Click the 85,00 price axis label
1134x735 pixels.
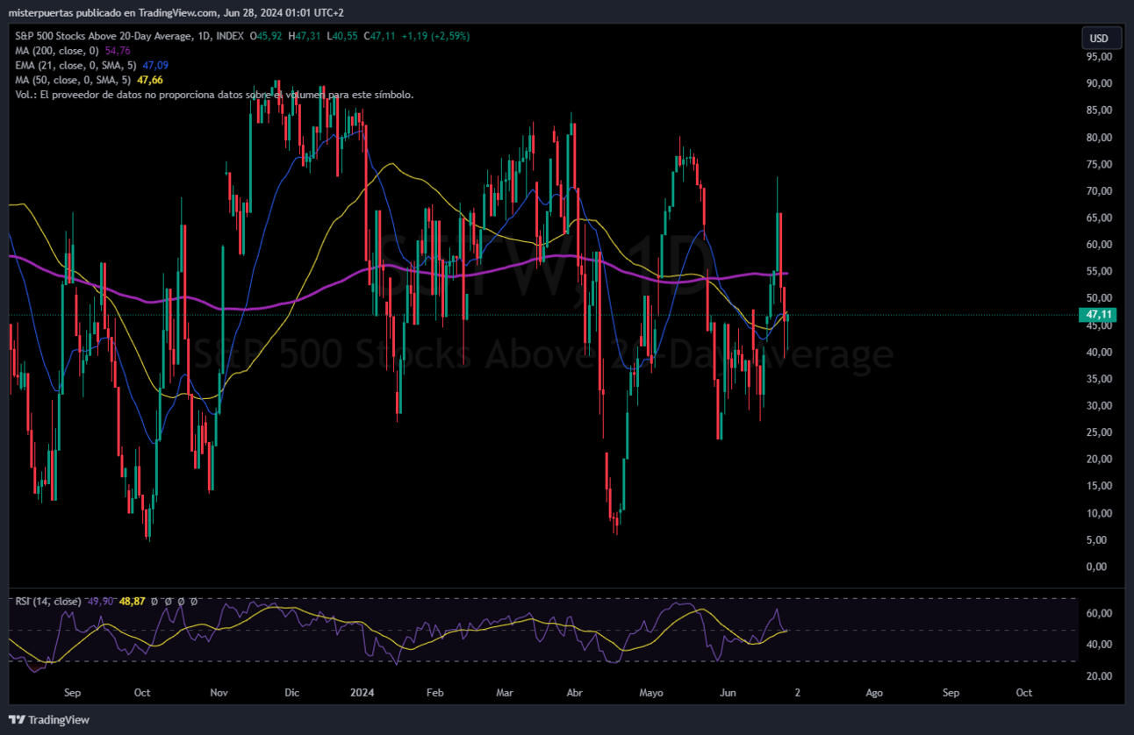(1100, 111)
